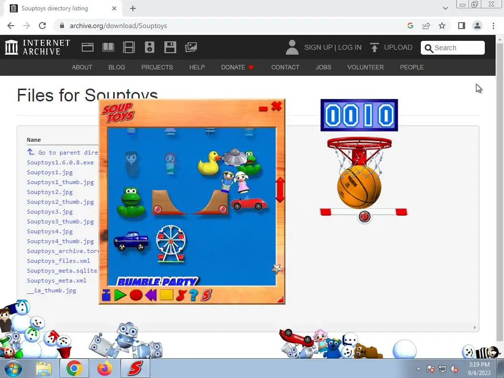Click the basketball in the hoop
The height and width of the screenshot is (378, 504).
click(x=359, y=187)
